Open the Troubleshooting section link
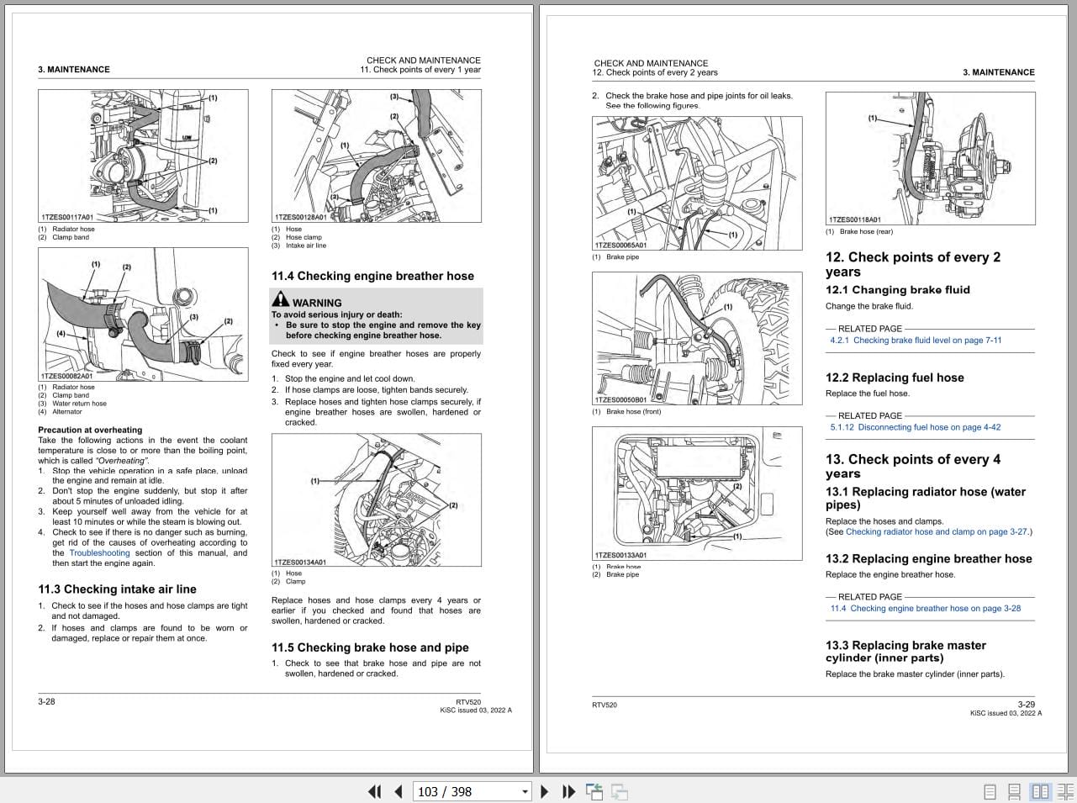 point(99,552)
